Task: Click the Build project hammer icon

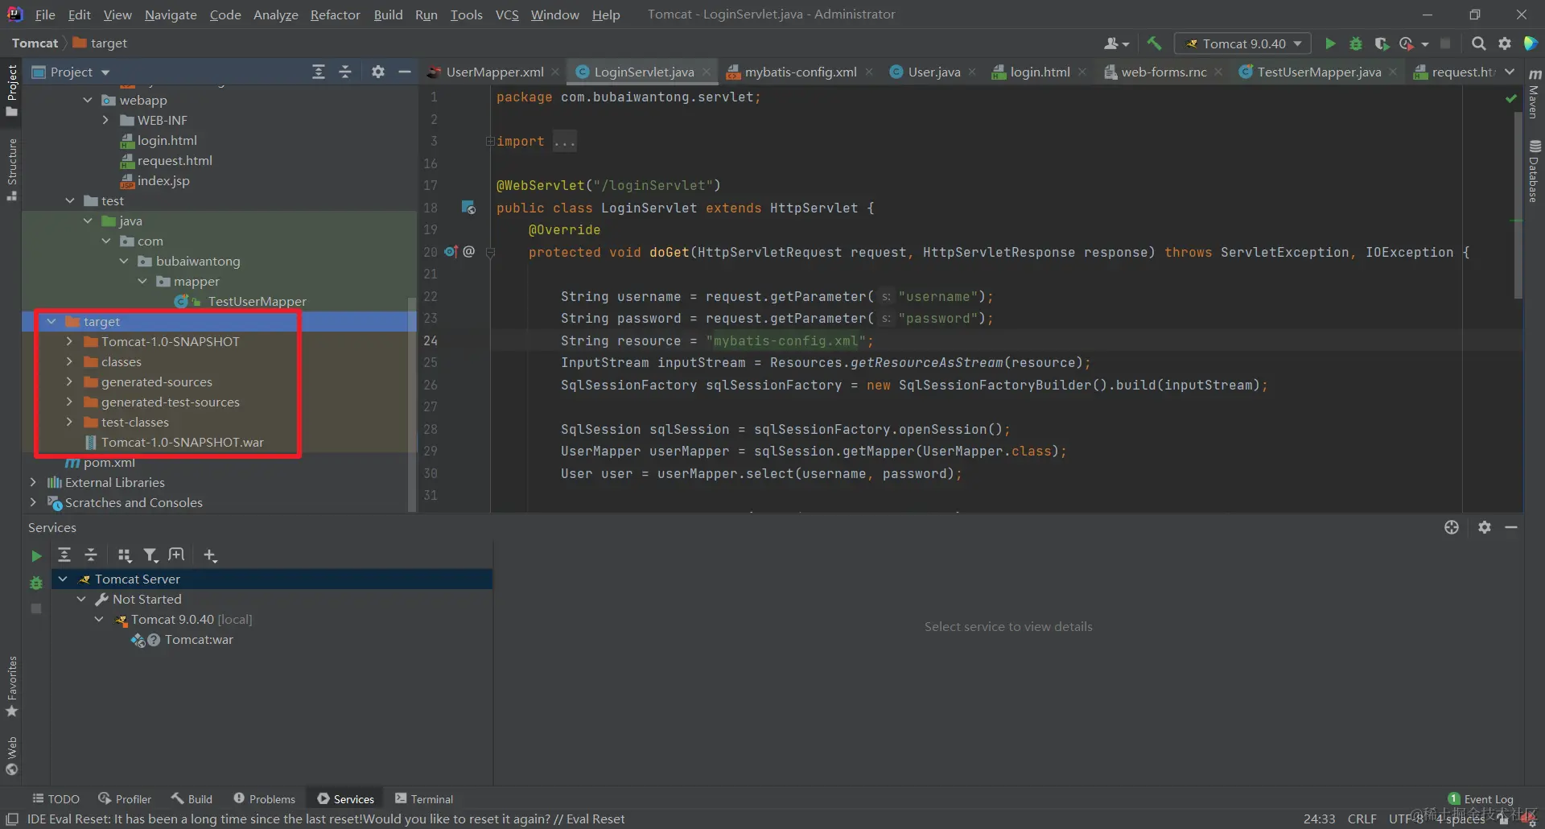Action: click(1154, 43)
